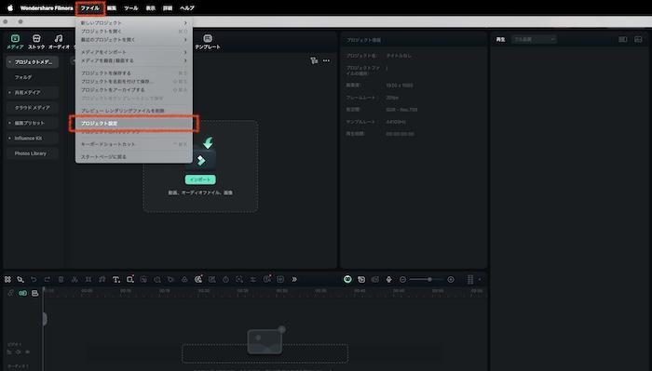Click the scissors Split icon in timeline toolbar
The image size is (652, 371).
point(75,280)
